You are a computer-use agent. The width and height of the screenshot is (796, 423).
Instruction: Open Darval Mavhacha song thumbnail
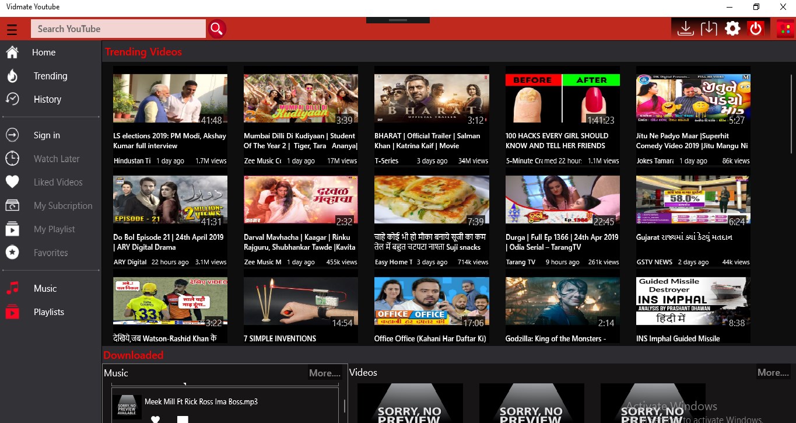pos(301,200)
